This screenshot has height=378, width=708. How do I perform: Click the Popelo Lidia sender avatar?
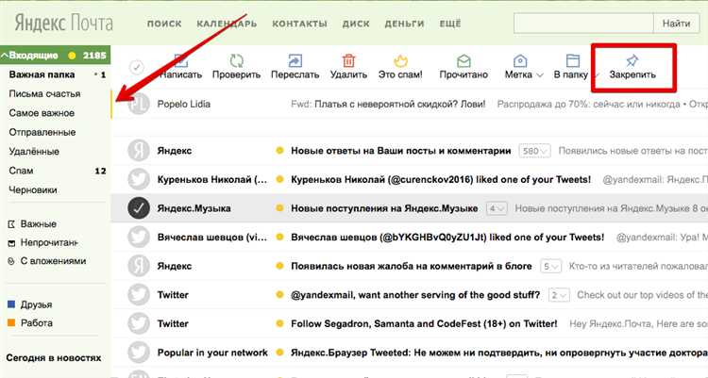(x=139, y=105)
